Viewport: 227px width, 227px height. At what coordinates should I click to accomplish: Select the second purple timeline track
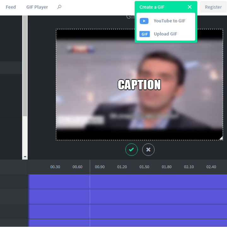(127, 197)
